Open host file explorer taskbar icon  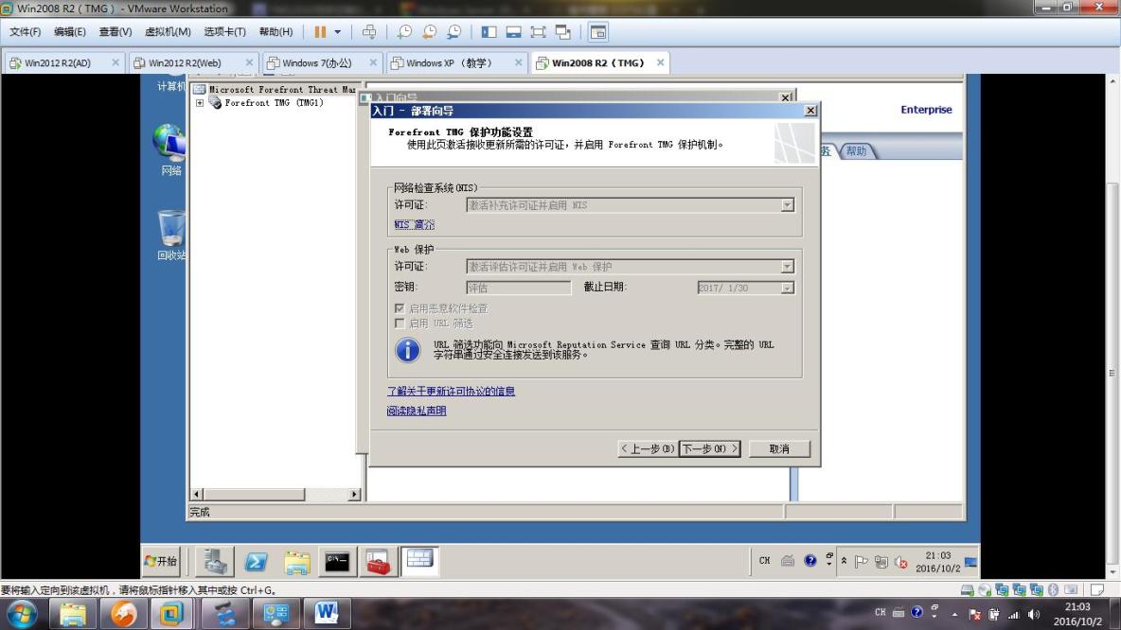[72, 614]
